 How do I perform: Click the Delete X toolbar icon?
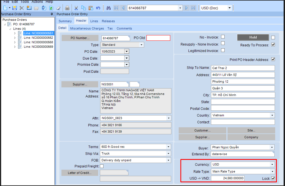pos(22,8)
